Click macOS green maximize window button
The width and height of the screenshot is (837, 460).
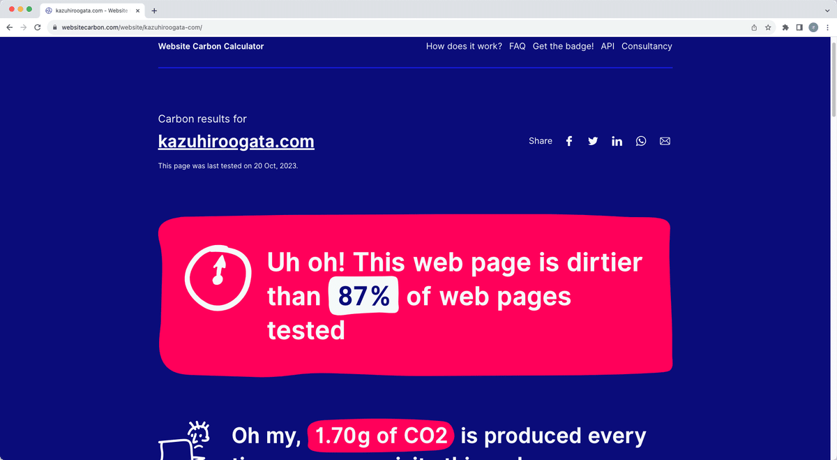point(29,9)
